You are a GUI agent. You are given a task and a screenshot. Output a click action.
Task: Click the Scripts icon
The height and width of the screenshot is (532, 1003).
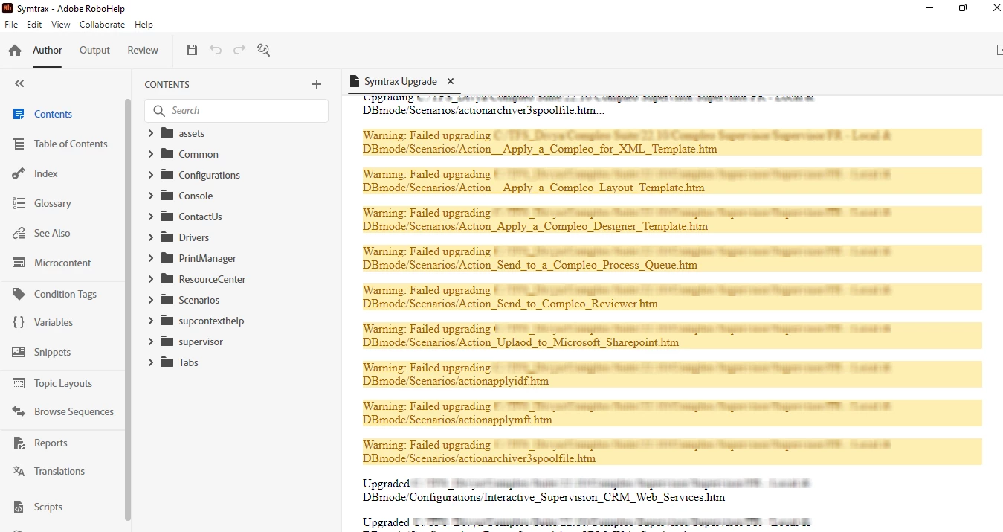coord(19,507)
